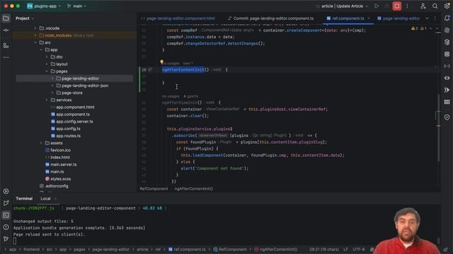Click the terminal input cursor
The height and width of the screenshot is (254, 453).
15,241
